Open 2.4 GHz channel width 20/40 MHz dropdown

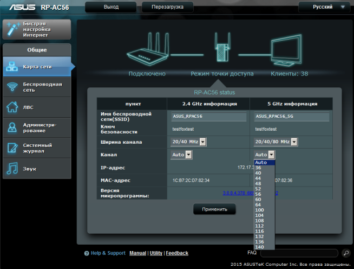(188, 142)
